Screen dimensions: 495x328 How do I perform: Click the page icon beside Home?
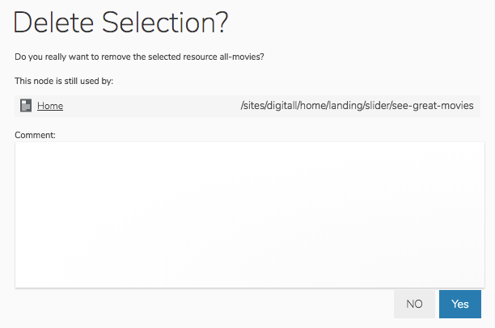coord(26,105)
